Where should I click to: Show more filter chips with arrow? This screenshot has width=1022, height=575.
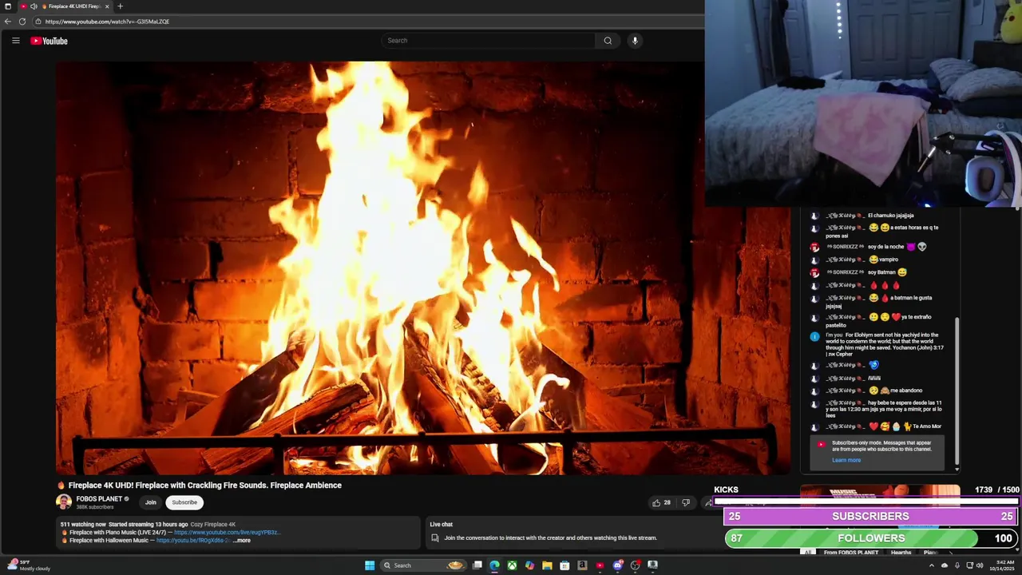pyautogui.click(x=950, y=553)
